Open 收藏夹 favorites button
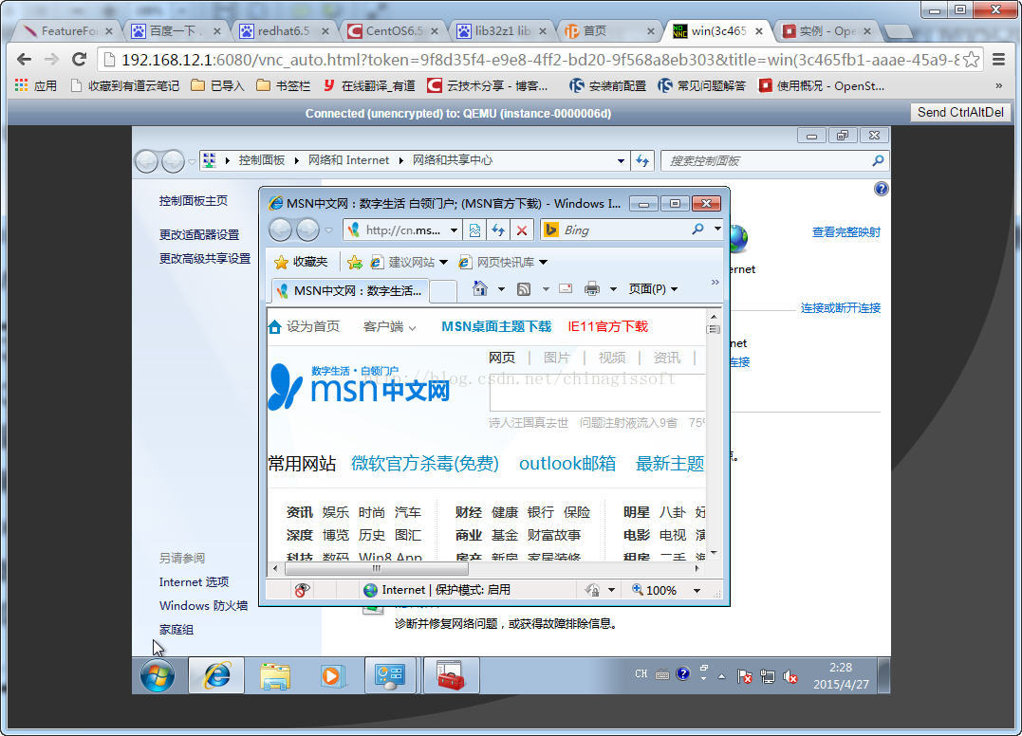The image size is (1022, 736). [x=301, y=262]
